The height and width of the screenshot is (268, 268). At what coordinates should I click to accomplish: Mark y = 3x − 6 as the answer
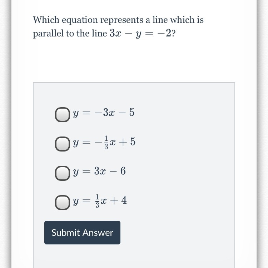[63, 173]
